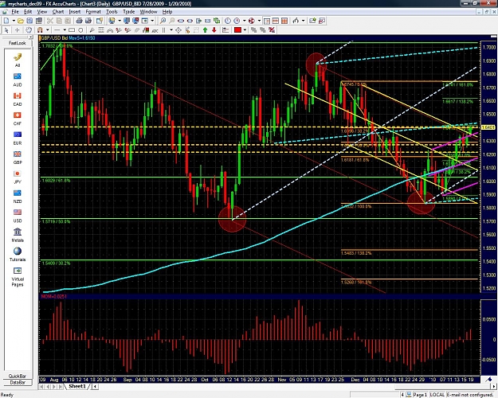Open a file with the yellow folder icon
The image size is (498, 398).
coord(21,21)
